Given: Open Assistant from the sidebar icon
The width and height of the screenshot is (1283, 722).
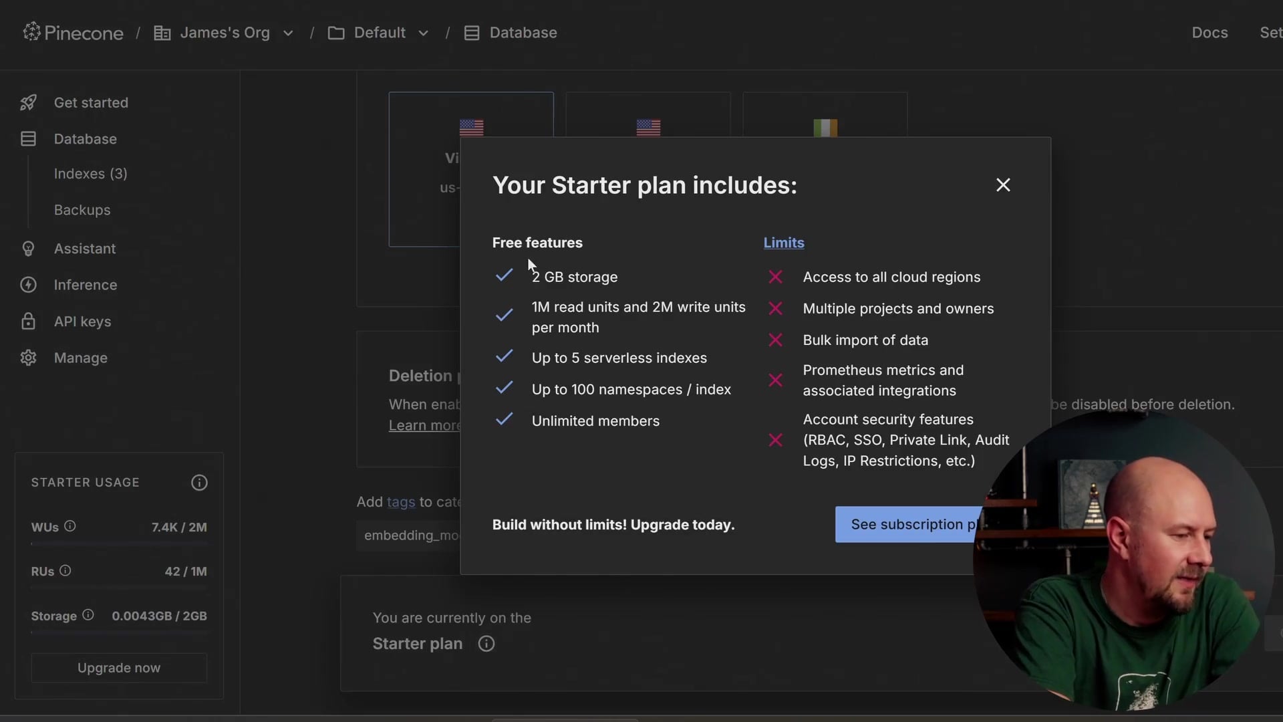Looking at the screenshot, I should pos(28,249).
